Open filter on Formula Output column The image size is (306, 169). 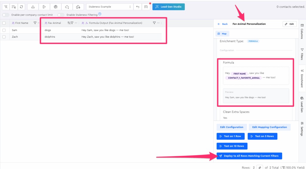[154, 23]
